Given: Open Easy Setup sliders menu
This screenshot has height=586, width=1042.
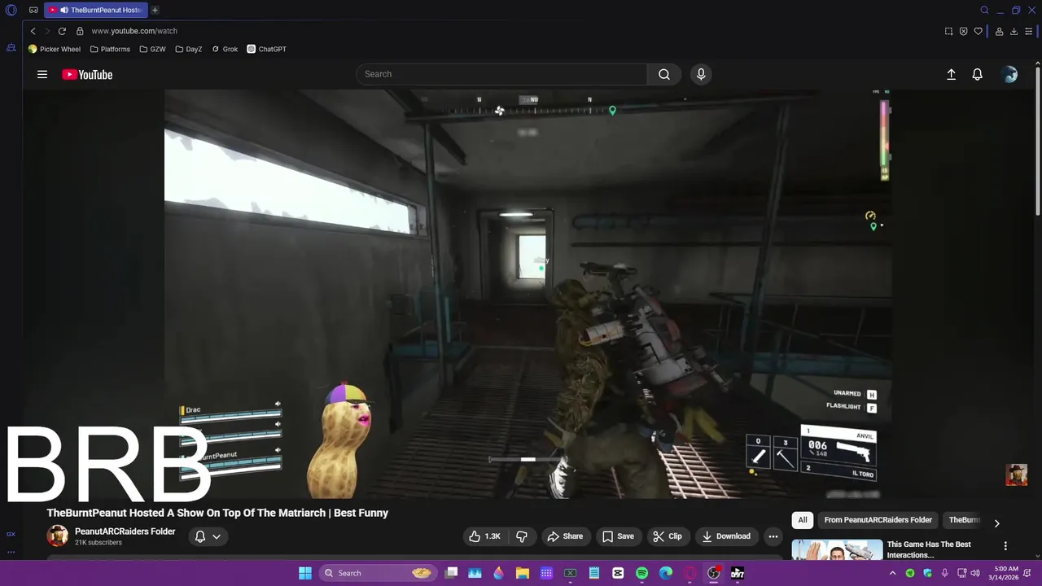Looking at the screenshot, I should 1029,31.
